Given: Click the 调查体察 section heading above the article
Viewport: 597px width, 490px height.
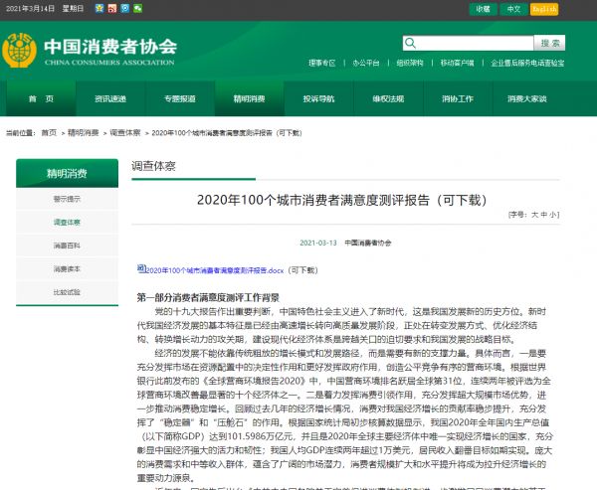Looking at the screenshot, I should coord(153,166).
